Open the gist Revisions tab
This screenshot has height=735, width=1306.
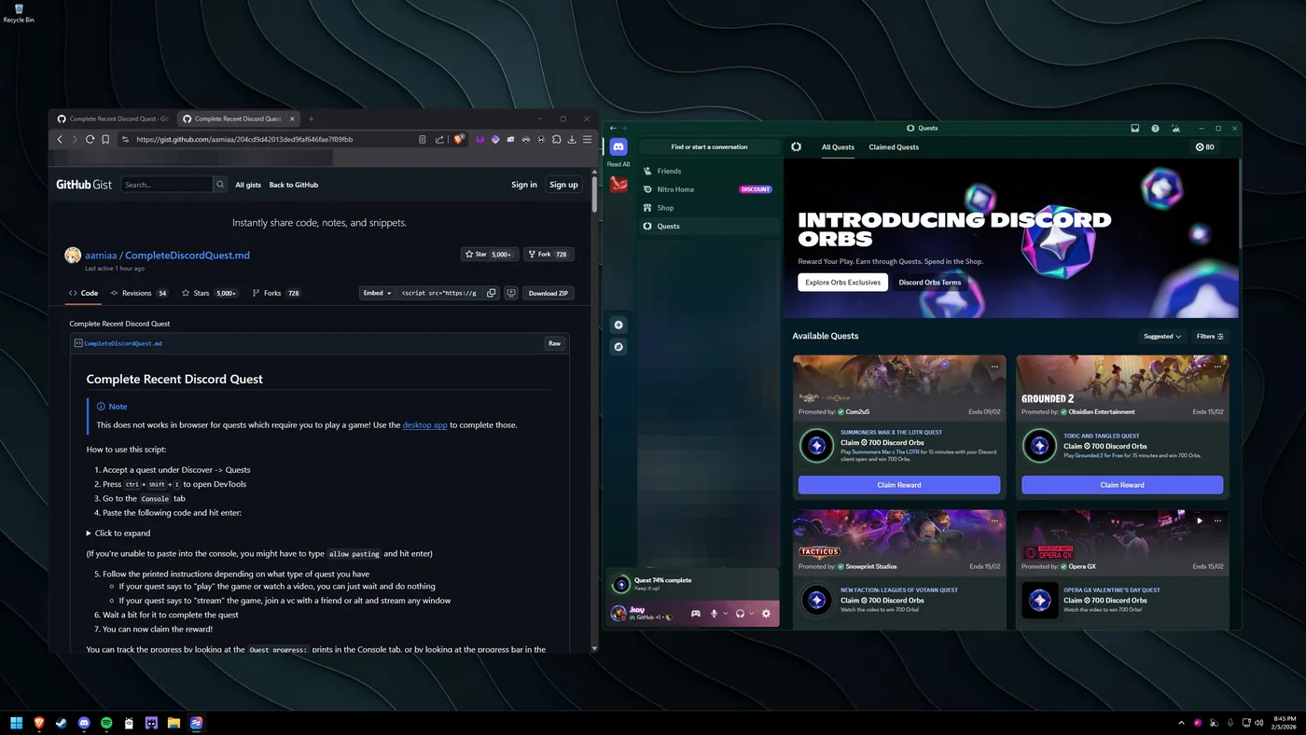pyautogui.click(x=139, y=293)
